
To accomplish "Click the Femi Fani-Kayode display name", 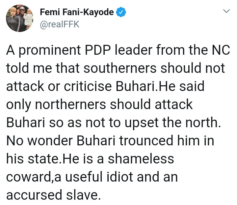I will (x=76, y=12).
